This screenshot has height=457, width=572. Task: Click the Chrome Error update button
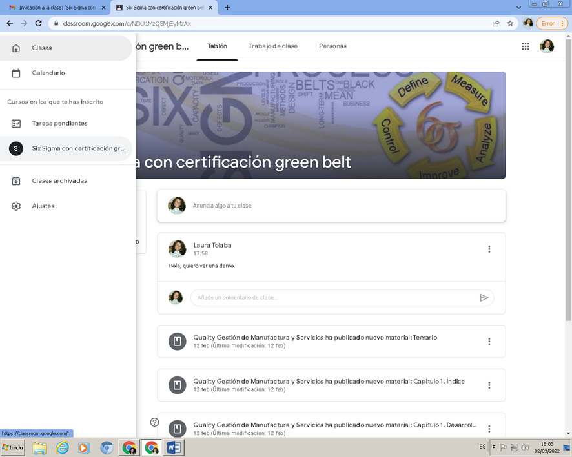point(552,23)
